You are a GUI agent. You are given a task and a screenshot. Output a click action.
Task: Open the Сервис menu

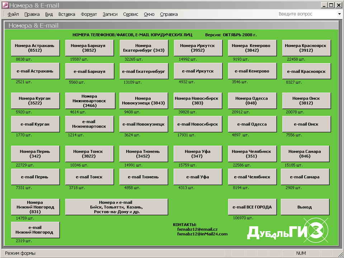131,14
